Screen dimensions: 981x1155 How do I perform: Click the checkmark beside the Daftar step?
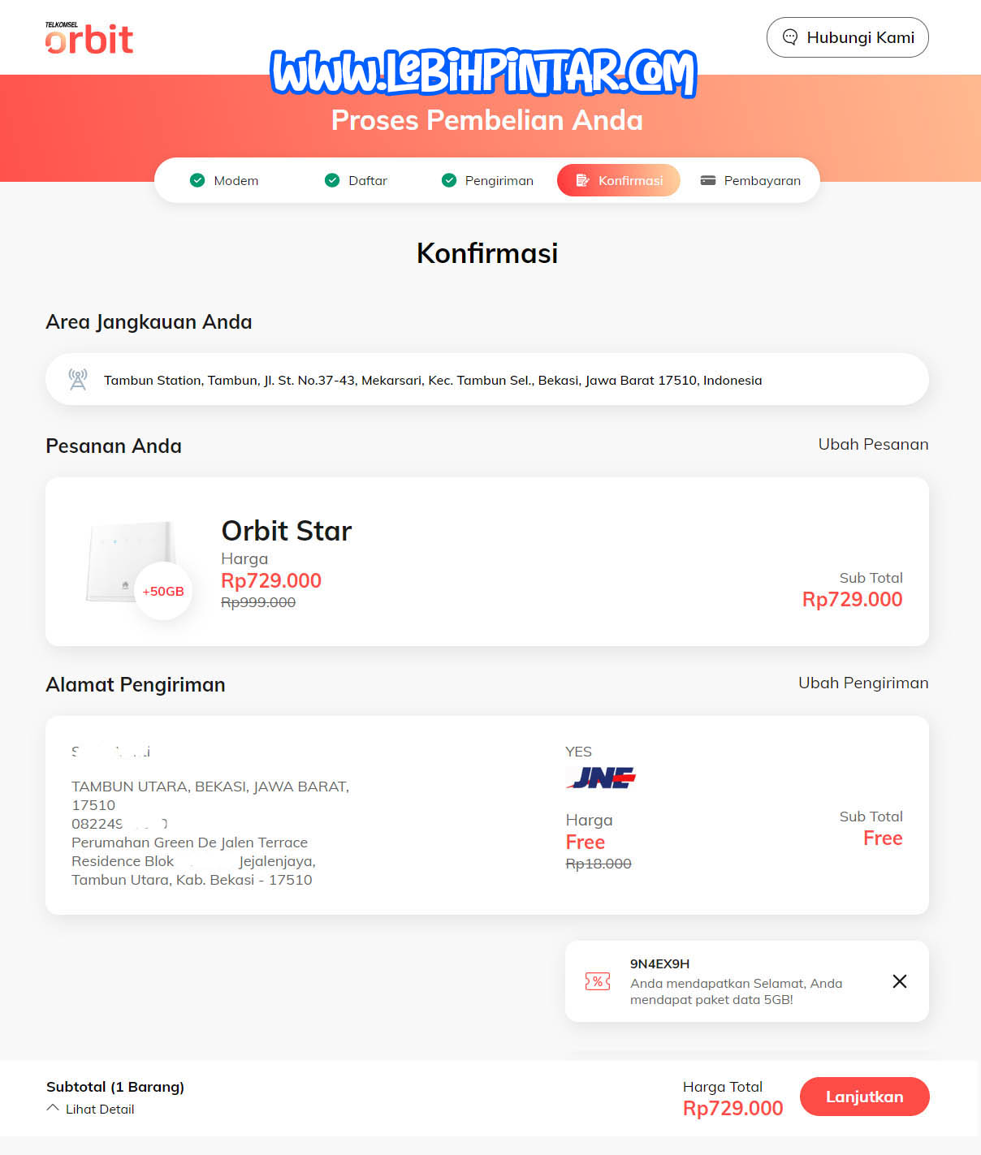332,180
